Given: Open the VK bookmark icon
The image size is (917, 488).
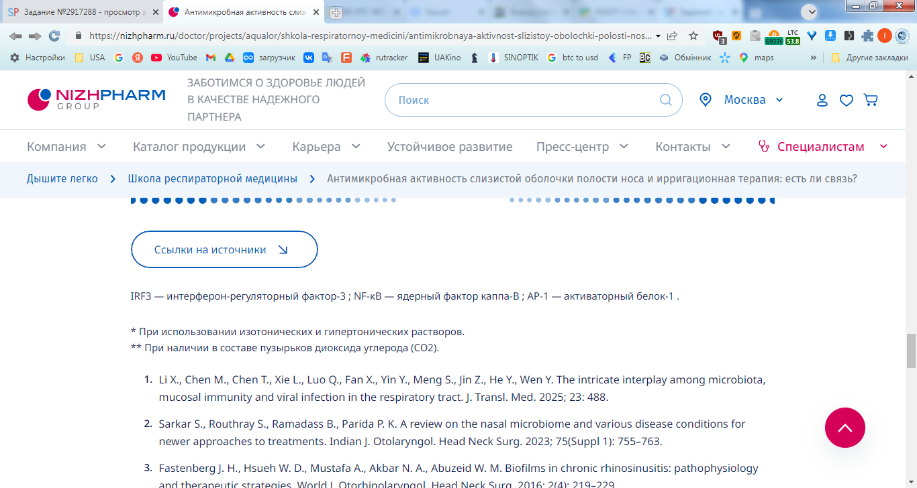Looking at the screenshot, I should coord(309,58).
